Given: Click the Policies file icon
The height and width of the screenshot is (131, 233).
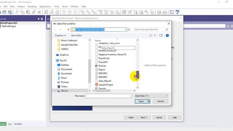Looking at the screenshot, I should pos(96,65).
